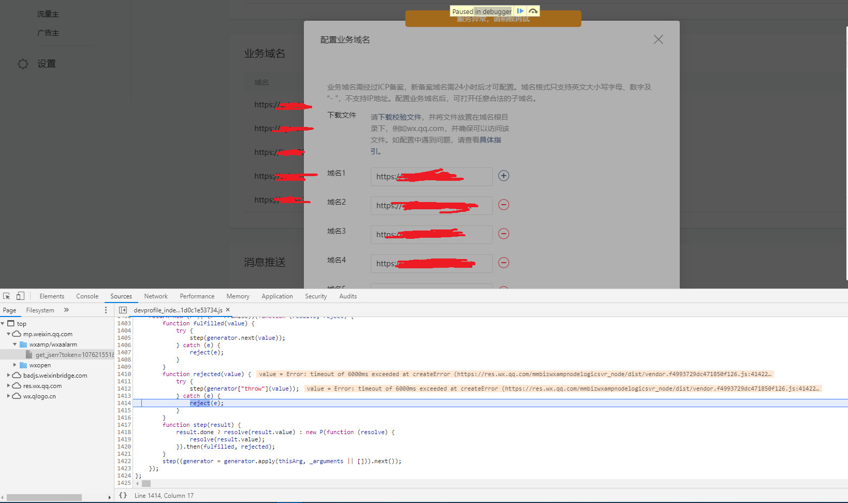The width and height of the screenshot is (848, 503).
Task: Resume script execution in the debugger overlay
Action: pos(520,11)
